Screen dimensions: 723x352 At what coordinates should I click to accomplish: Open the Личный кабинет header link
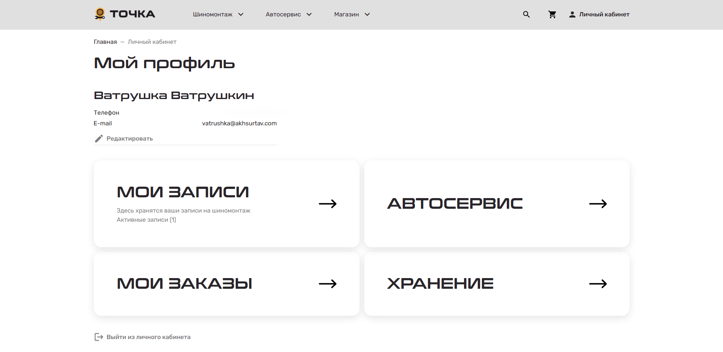pos(604,14)
